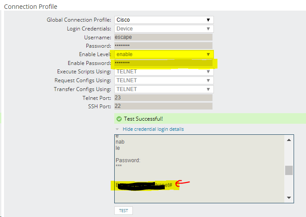The height and width of the screenshot is (217, 306).
Task: Expand the Enable Level dropdown
Action: pos(164,54)
